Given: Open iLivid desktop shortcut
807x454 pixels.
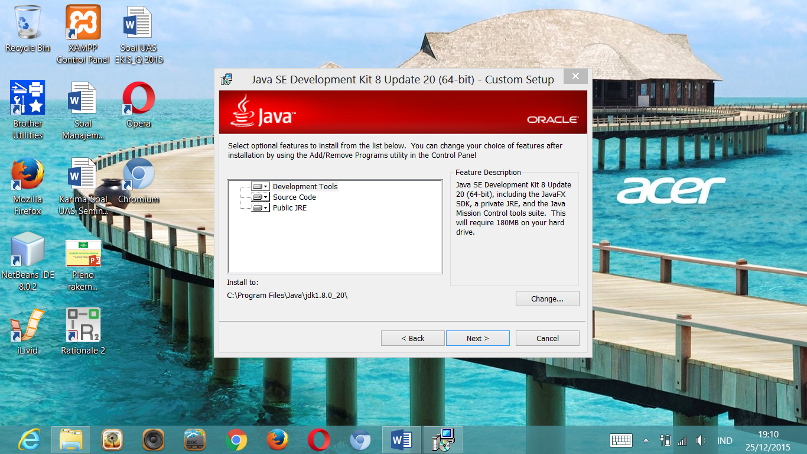Looking at the screenshot, I should click(x=28, y=331).
